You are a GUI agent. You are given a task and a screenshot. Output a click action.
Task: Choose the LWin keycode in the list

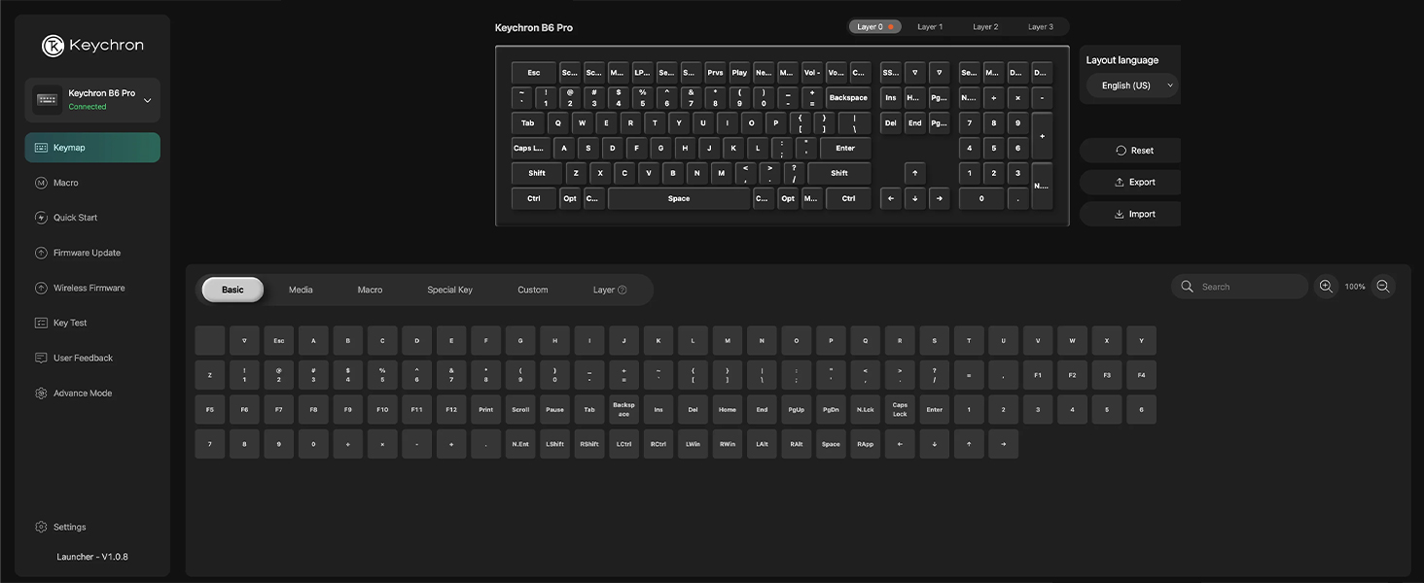coord(693,444)
